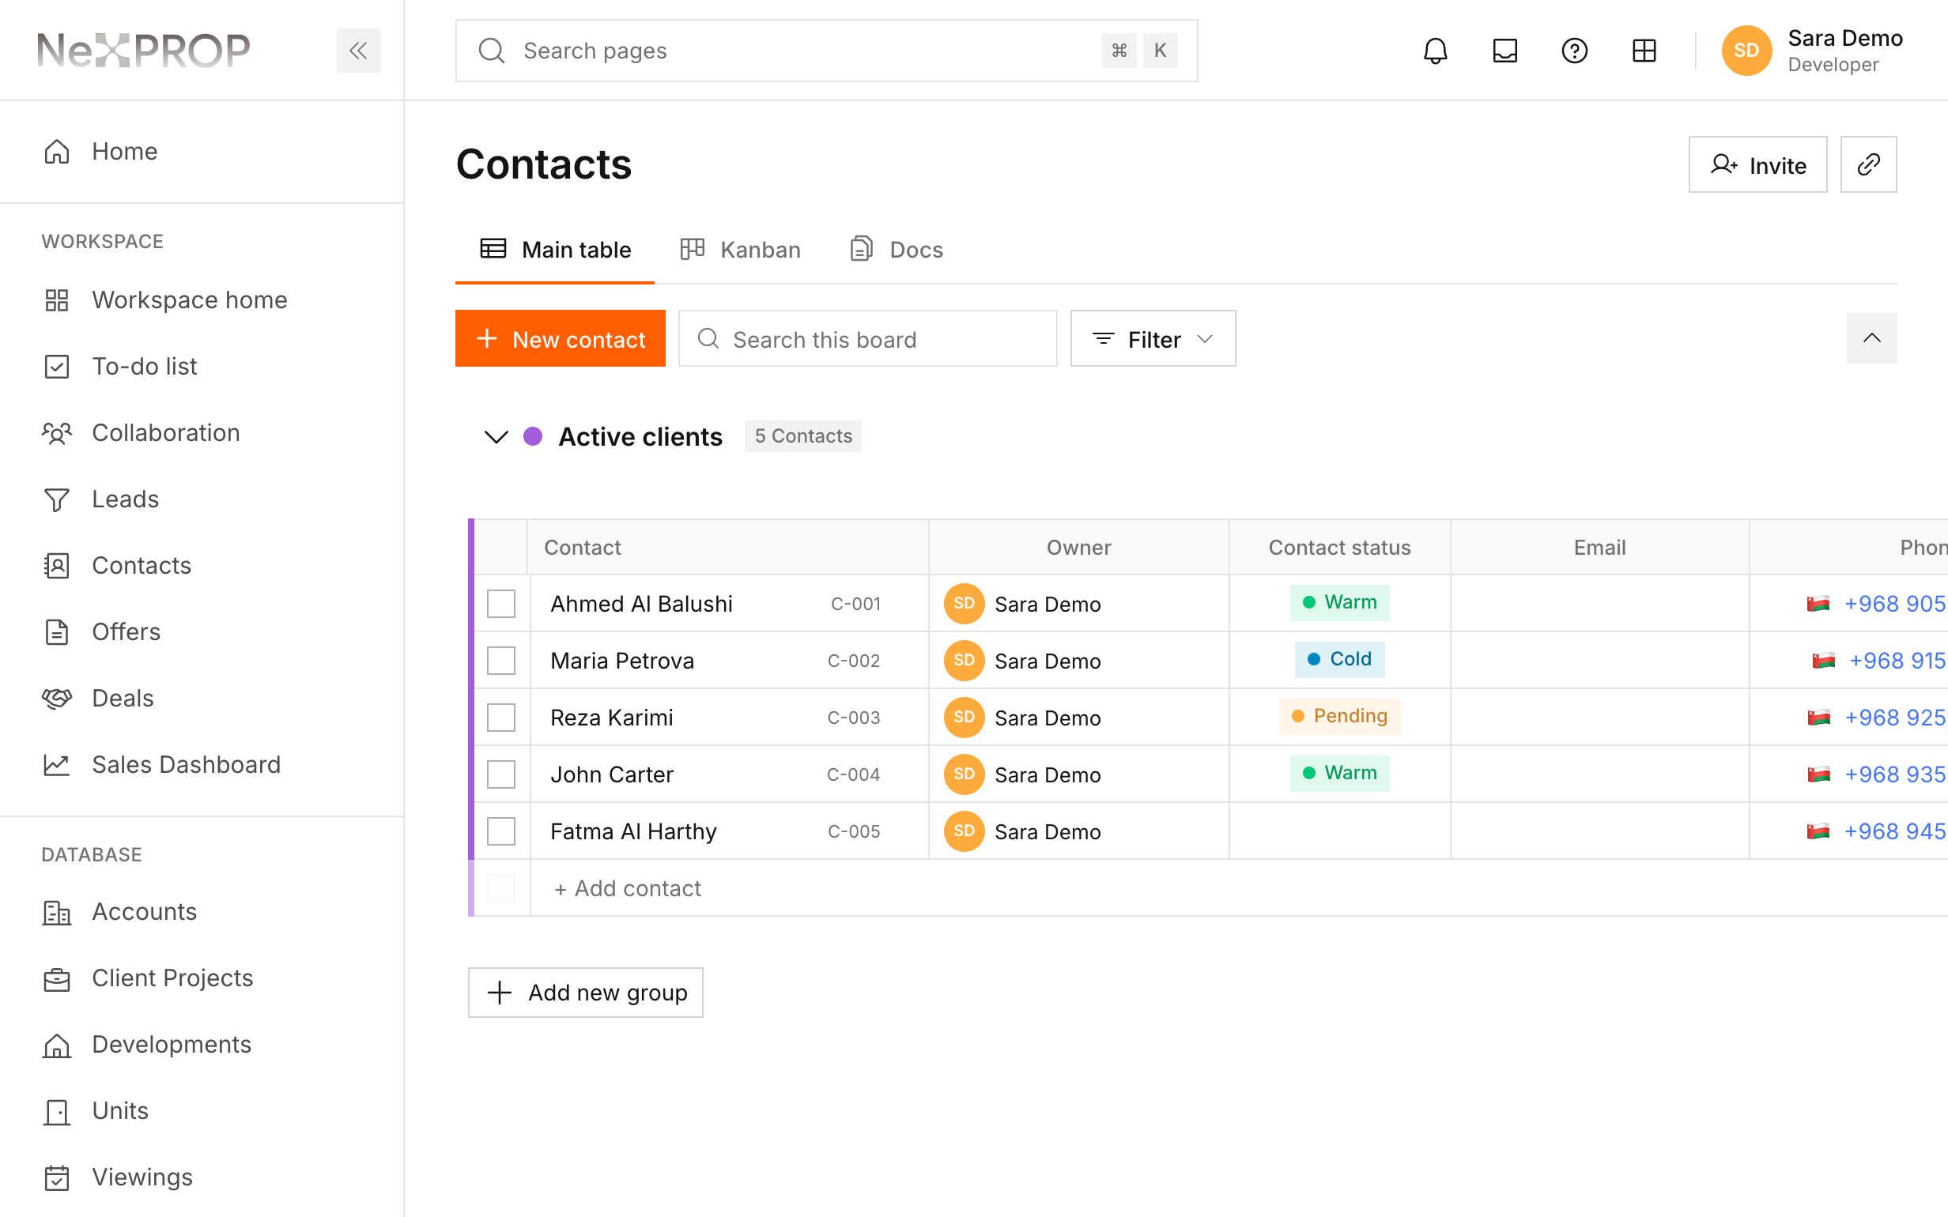1948x1217 pixels.
Task: Select checkbox for Fatma Al Harthy
Action: point(500,831)
